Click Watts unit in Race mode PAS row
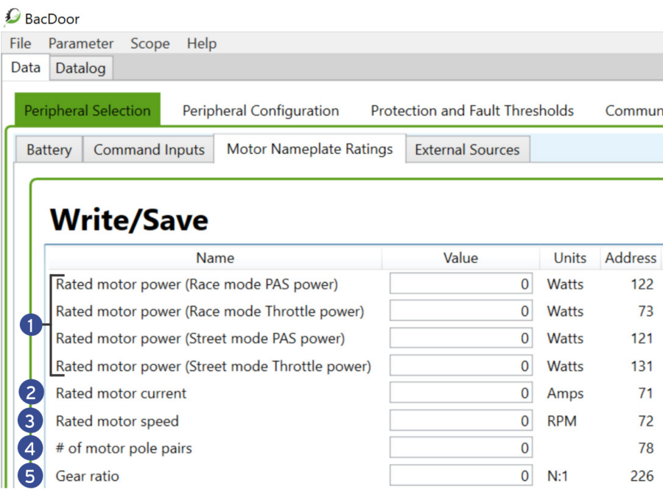The width and height of the screenshot is (663, 489). tap(565, 284)
